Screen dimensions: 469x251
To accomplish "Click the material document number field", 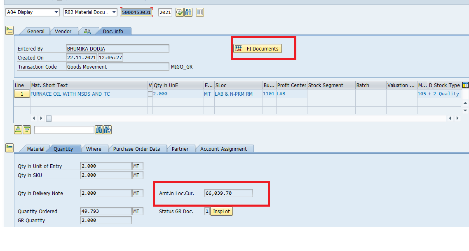I will coord(136,12).
